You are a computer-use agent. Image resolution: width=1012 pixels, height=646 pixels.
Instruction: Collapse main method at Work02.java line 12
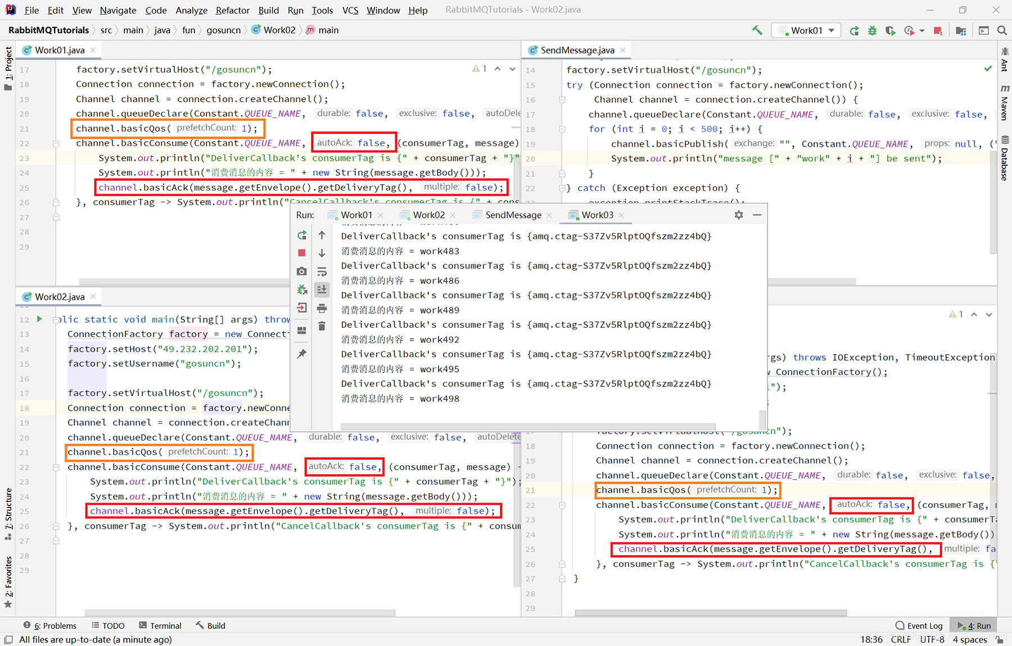(x=56, y=320)
